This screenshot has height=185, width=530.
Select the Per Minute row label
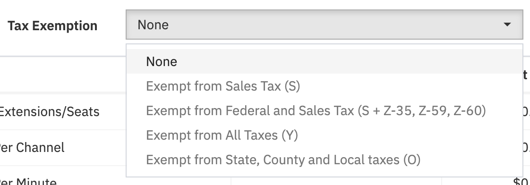[x=28, y=182]
